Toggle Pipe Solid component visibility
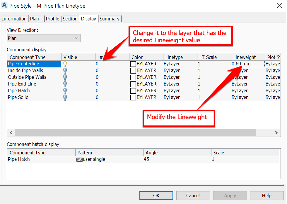 click(64, 97)
